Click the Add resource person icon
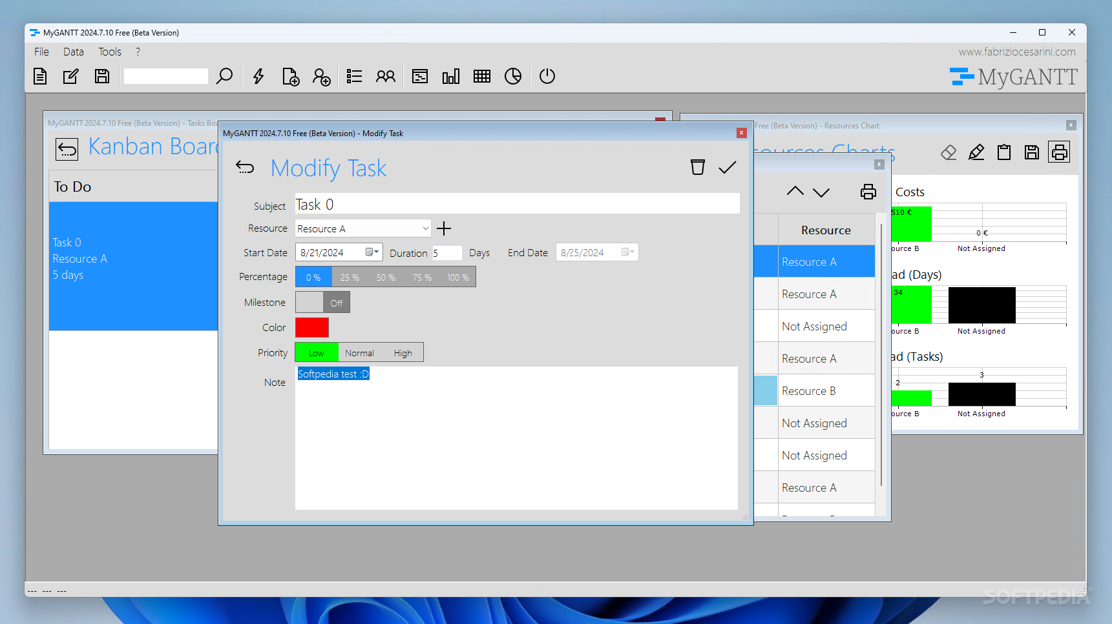The image size is (1112, 624). point(322,77)
